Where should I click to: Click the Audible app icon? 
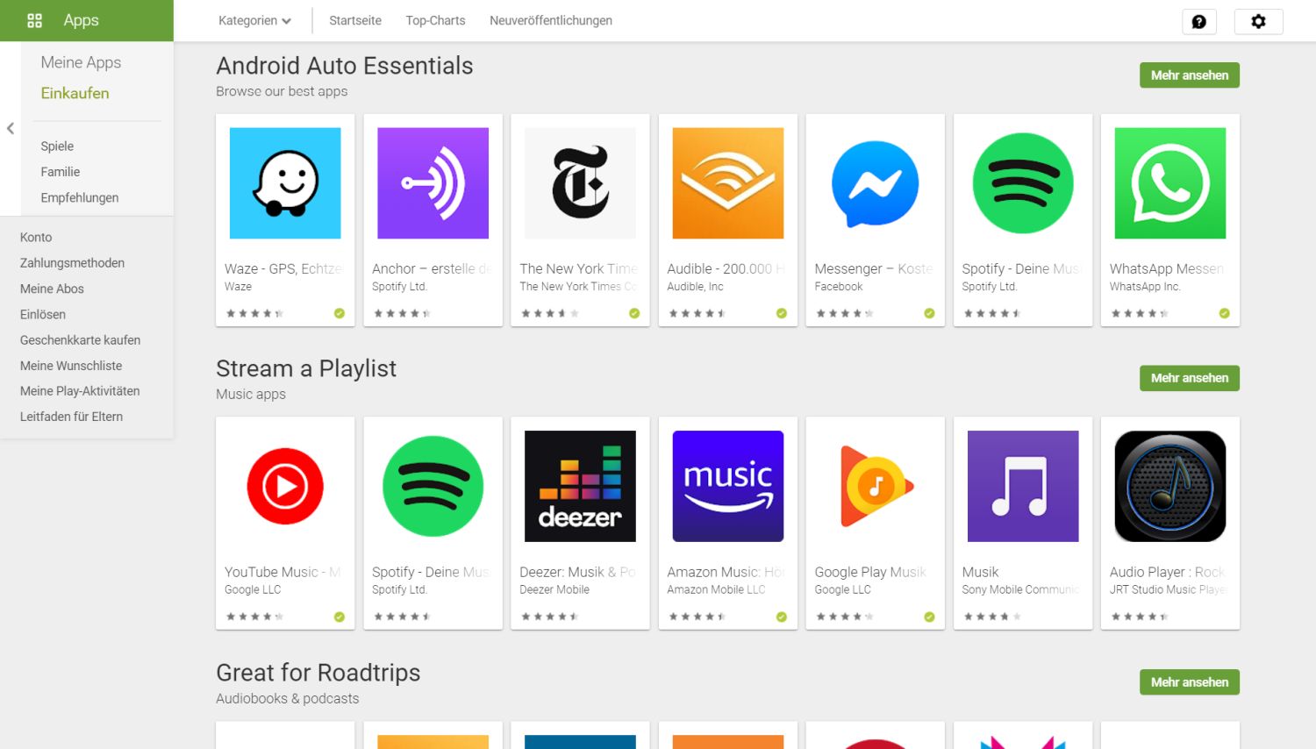pos(727,183)
